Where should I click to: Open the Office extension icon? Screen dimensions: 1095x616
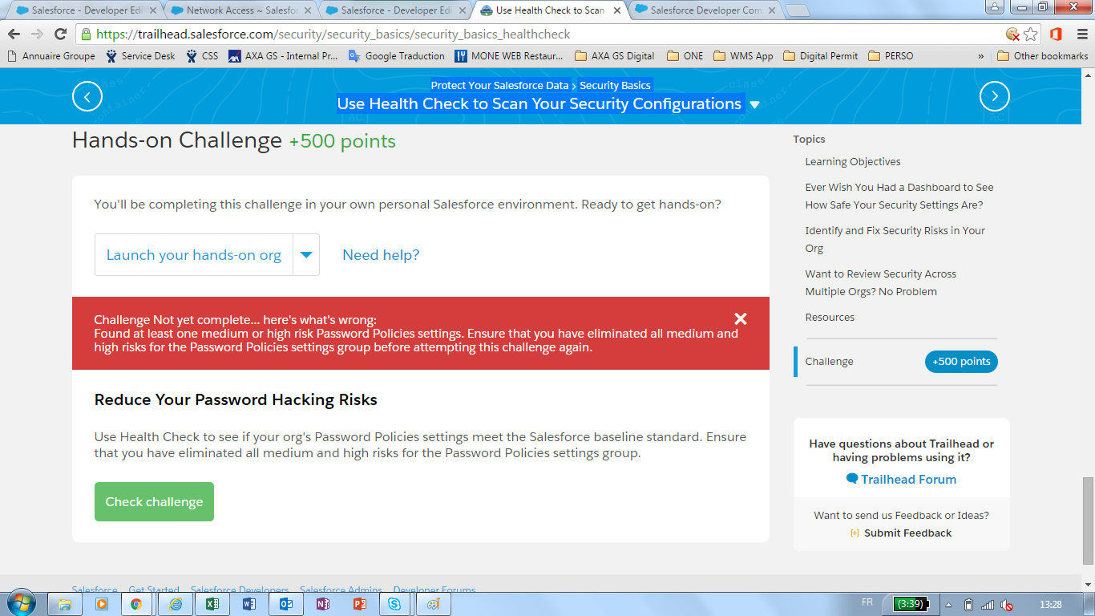click(1056, 34)
